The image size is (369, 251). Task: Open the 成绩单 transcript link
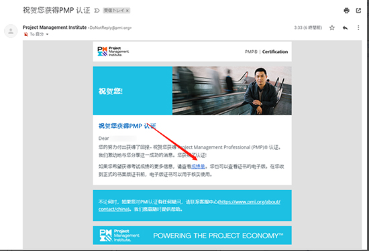coord(198,167)
